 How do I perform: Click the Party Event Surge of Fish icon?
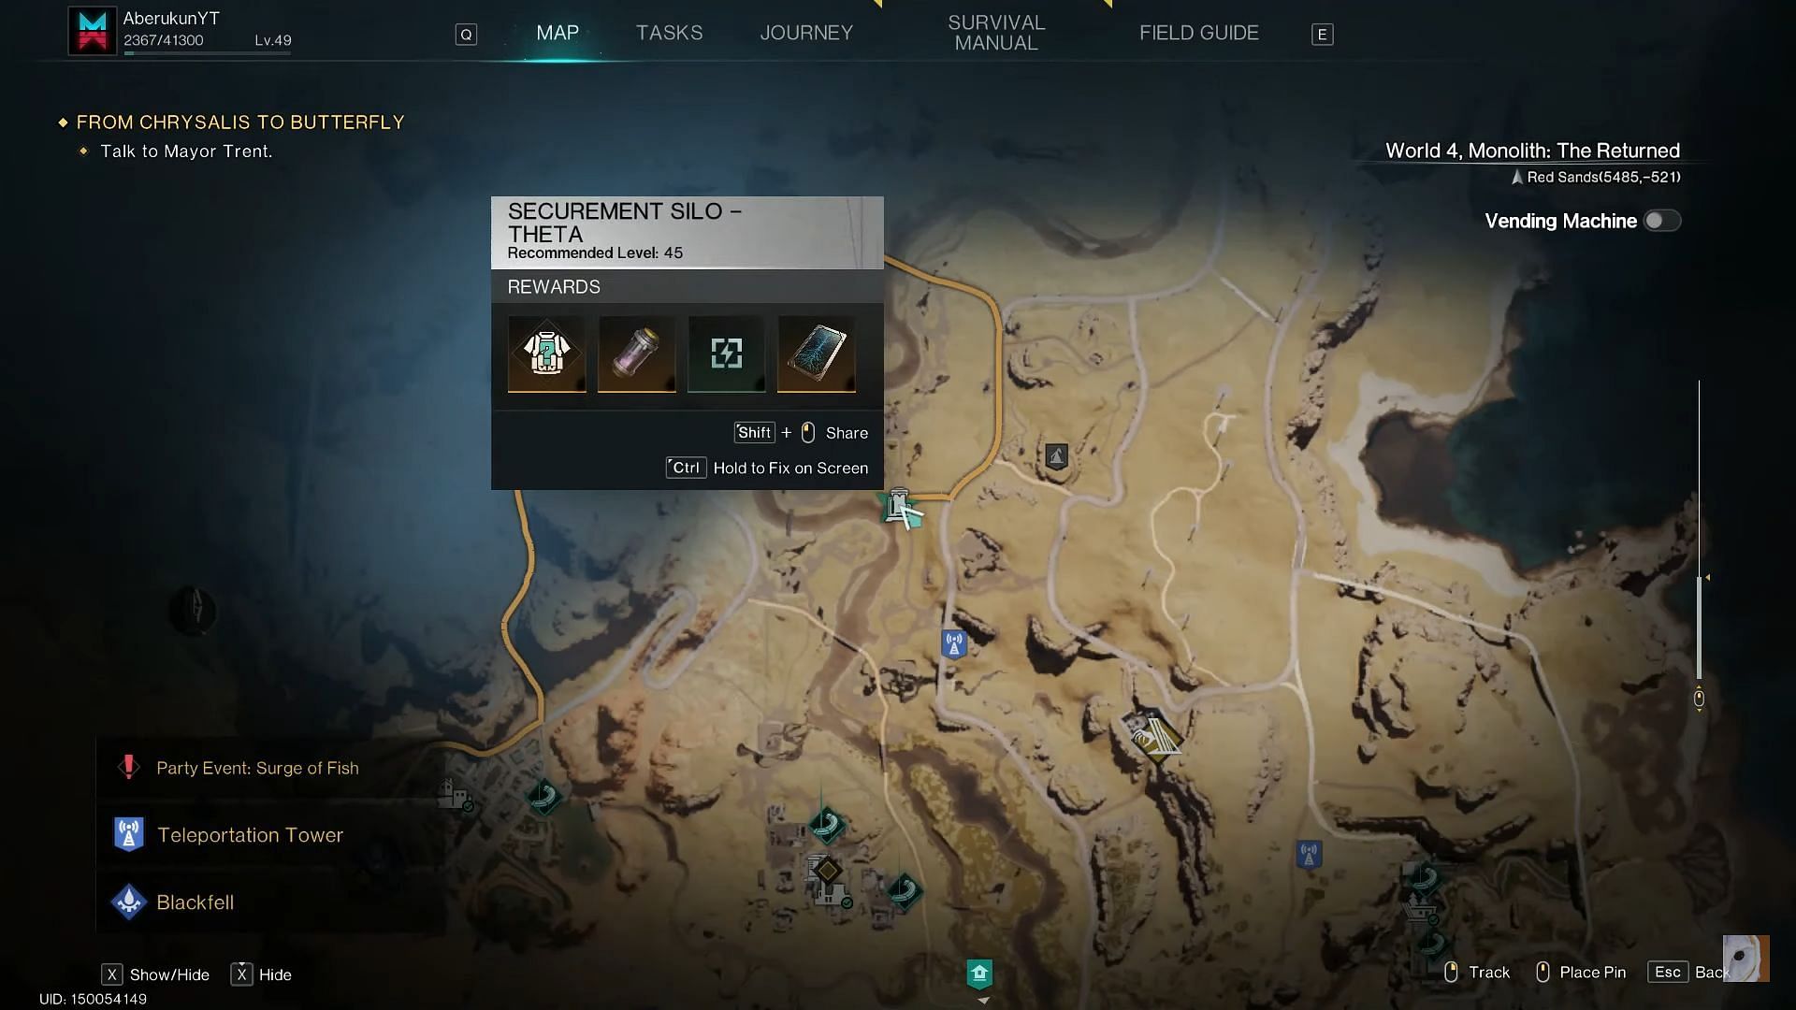pos(128,767)
